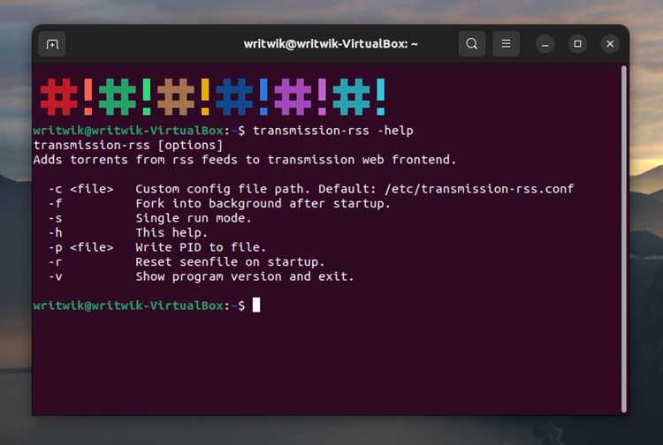Click the purple #! banner glyph
Image resolution: width=663 pixels, height=445 pixels.
[x=301, y=97]
